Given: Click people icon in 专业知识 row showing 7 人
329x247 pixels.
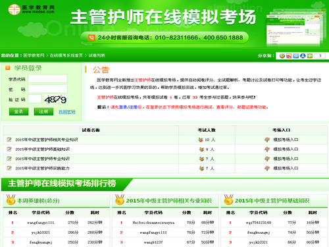Looking at the screenshot, I should (x=201, y=159).
